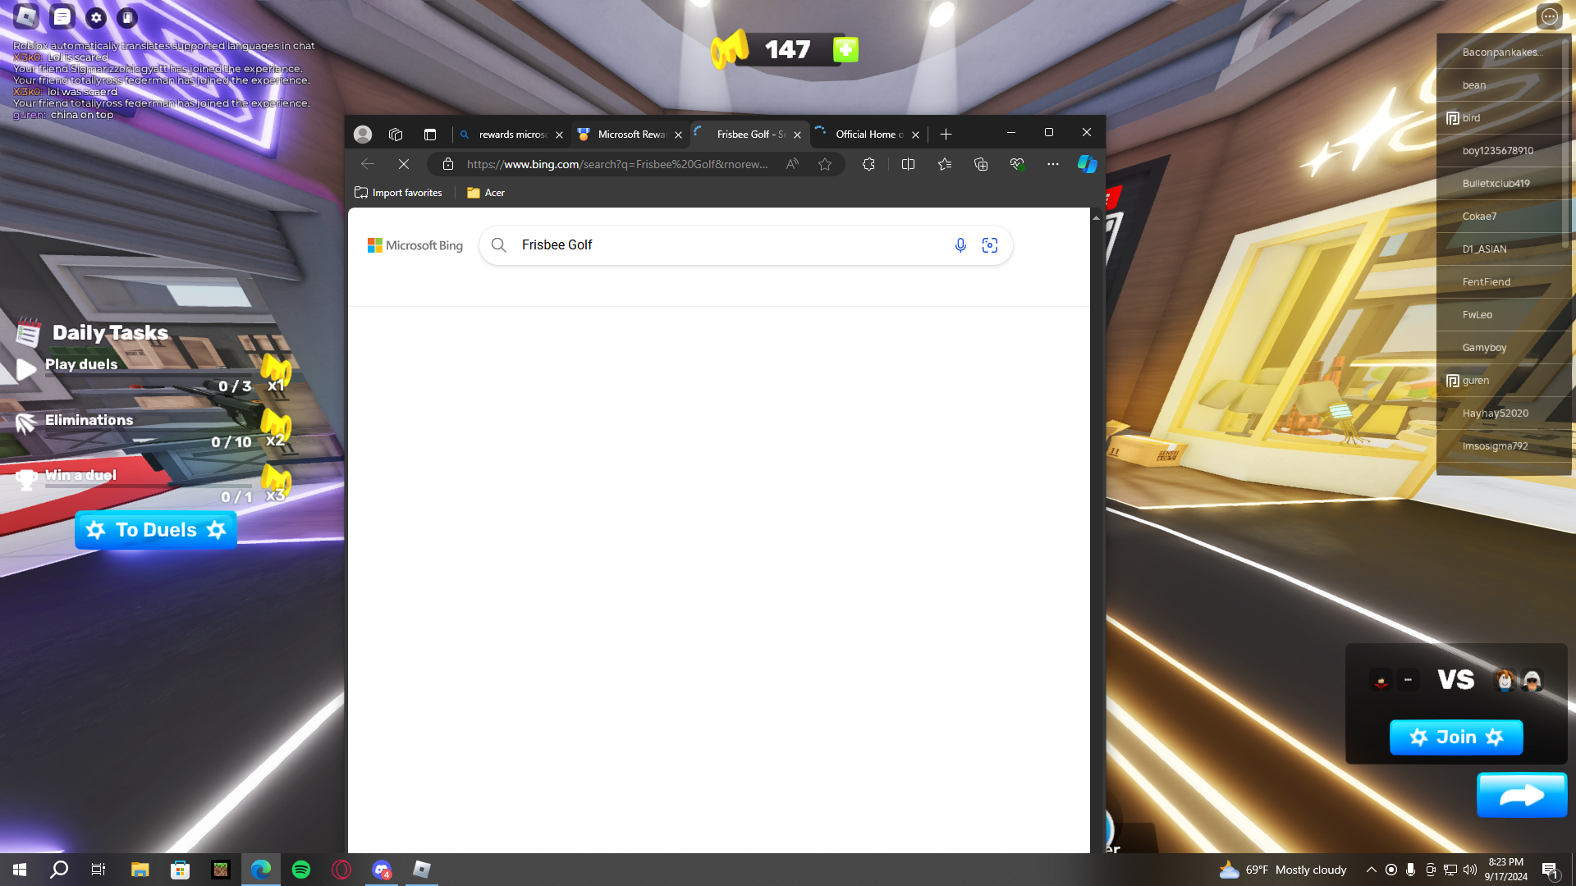
Task: Open the Edge tab actions menu button
Action: click(x=429, y=135)
